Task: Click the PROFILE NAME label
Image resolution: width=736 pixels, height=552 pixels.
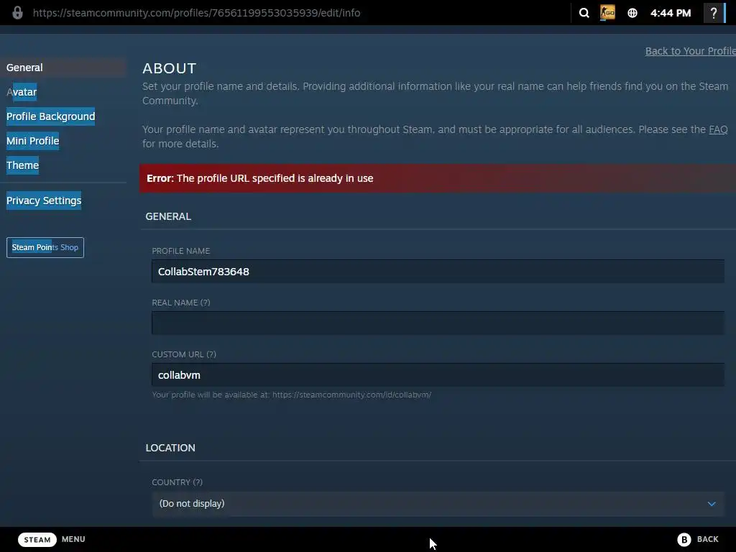Action: [180, 251]
